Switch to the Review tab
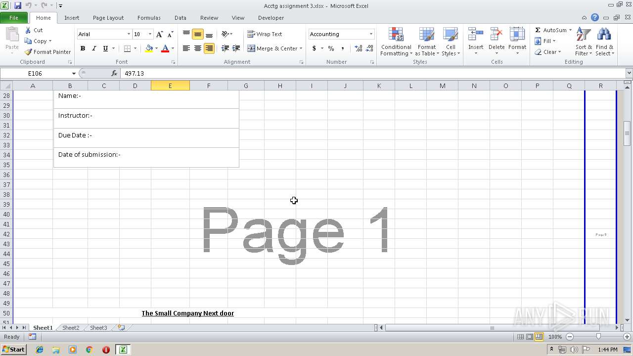Viewport: 633px width, 356px height. point(209,18)
